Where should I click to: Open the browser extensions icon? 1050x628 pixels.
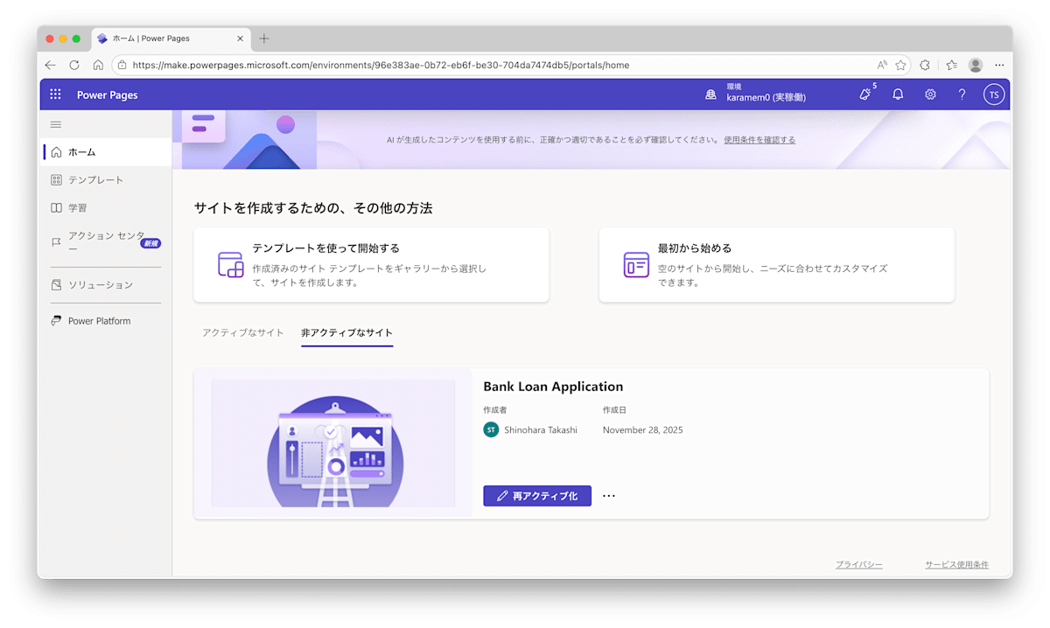pos(925,65)
